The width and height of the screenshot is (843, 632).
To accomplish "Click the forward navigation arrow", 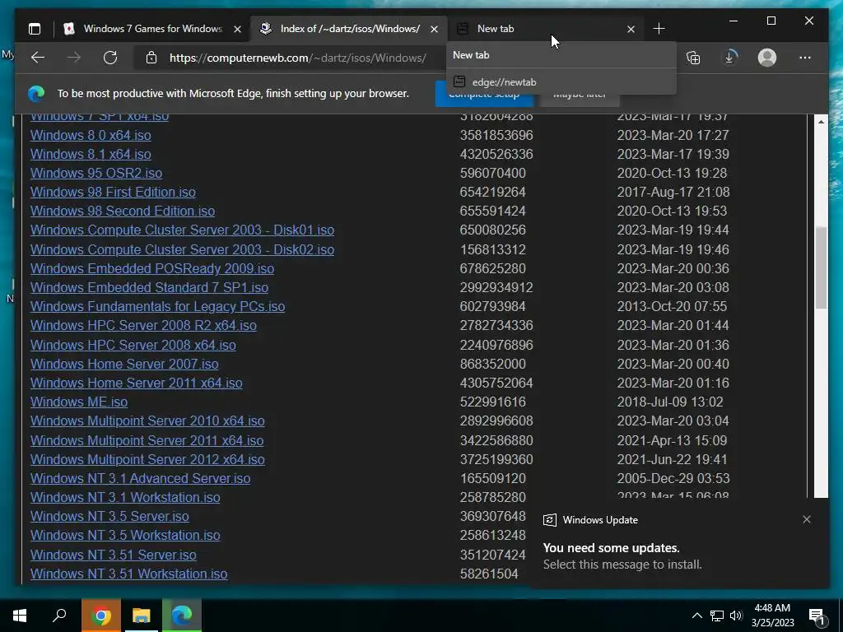I will (x=74, y=58).
